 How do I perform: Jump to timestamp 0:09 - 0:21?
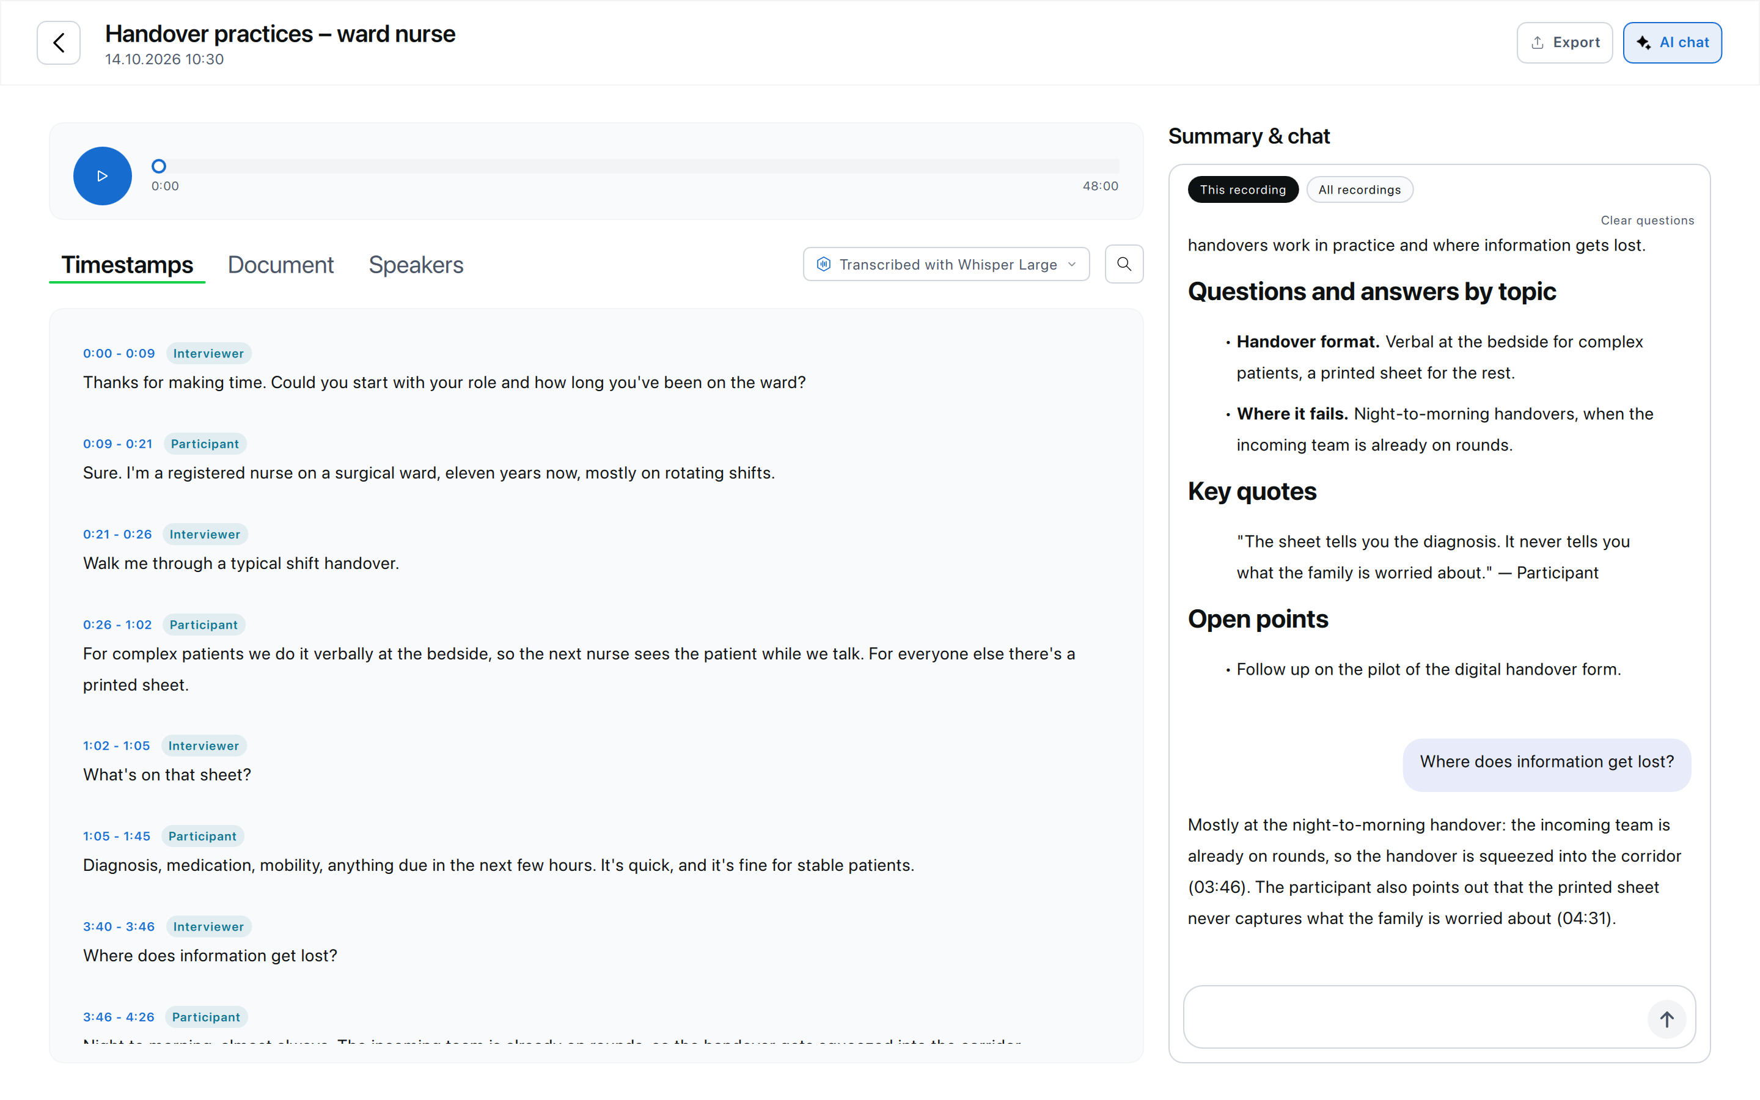pyautogui.click(x=118, y=444)
